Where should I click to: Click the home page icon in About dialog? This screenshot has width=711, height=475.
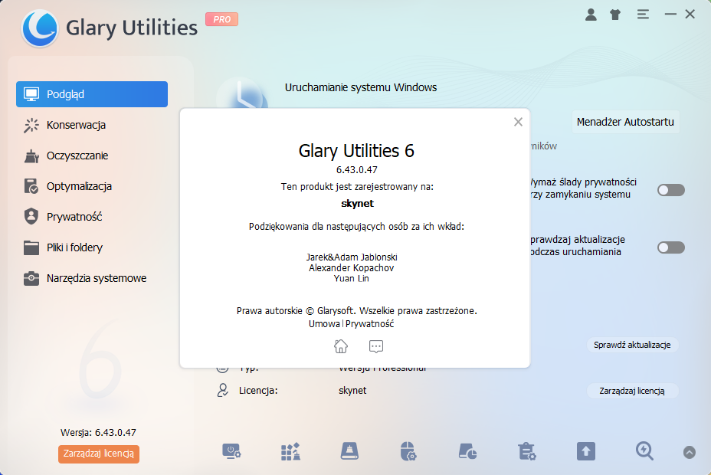tap(341, 346)
